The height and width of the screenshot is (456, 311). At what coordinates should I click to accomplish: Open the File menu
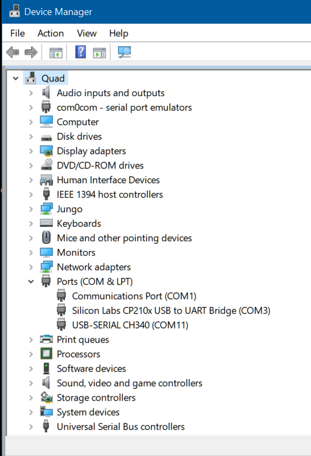[x=17, y=33]
